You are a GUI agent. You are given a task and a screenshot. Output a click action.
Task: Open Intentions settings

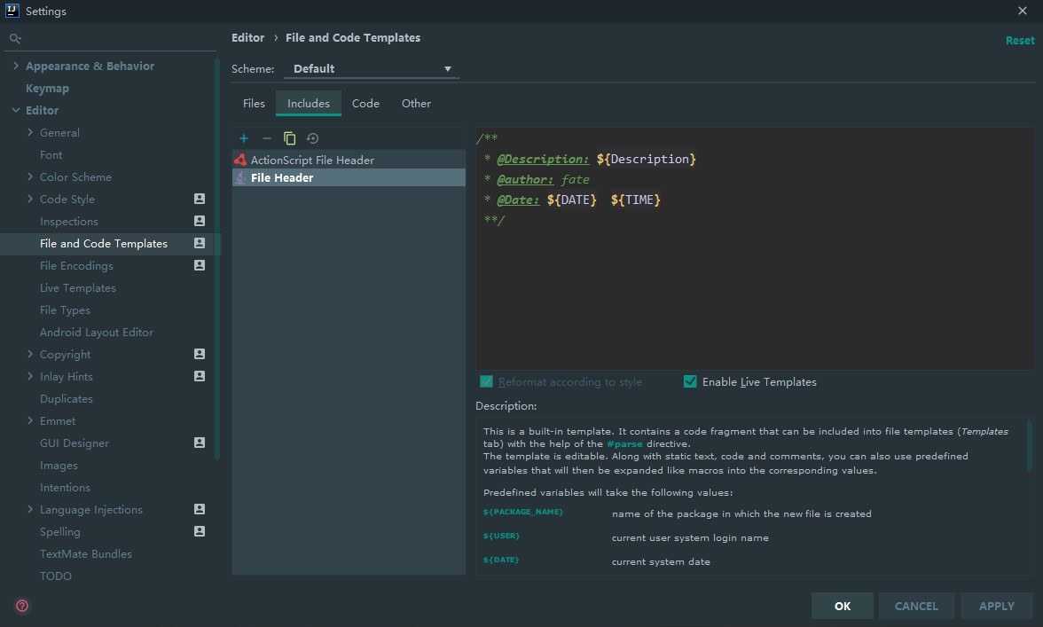tap(65, 488)
